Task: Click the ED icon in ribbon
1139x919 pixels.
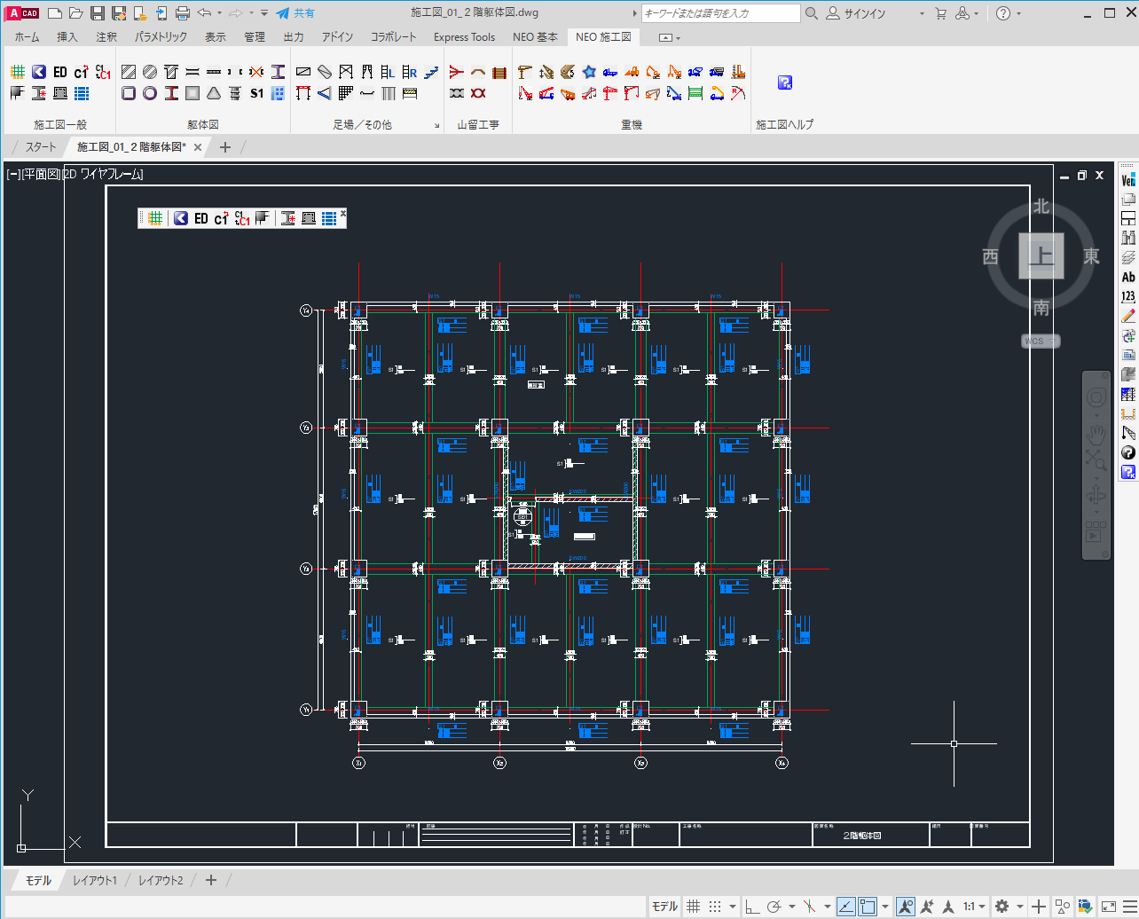Action: (60, 72)
